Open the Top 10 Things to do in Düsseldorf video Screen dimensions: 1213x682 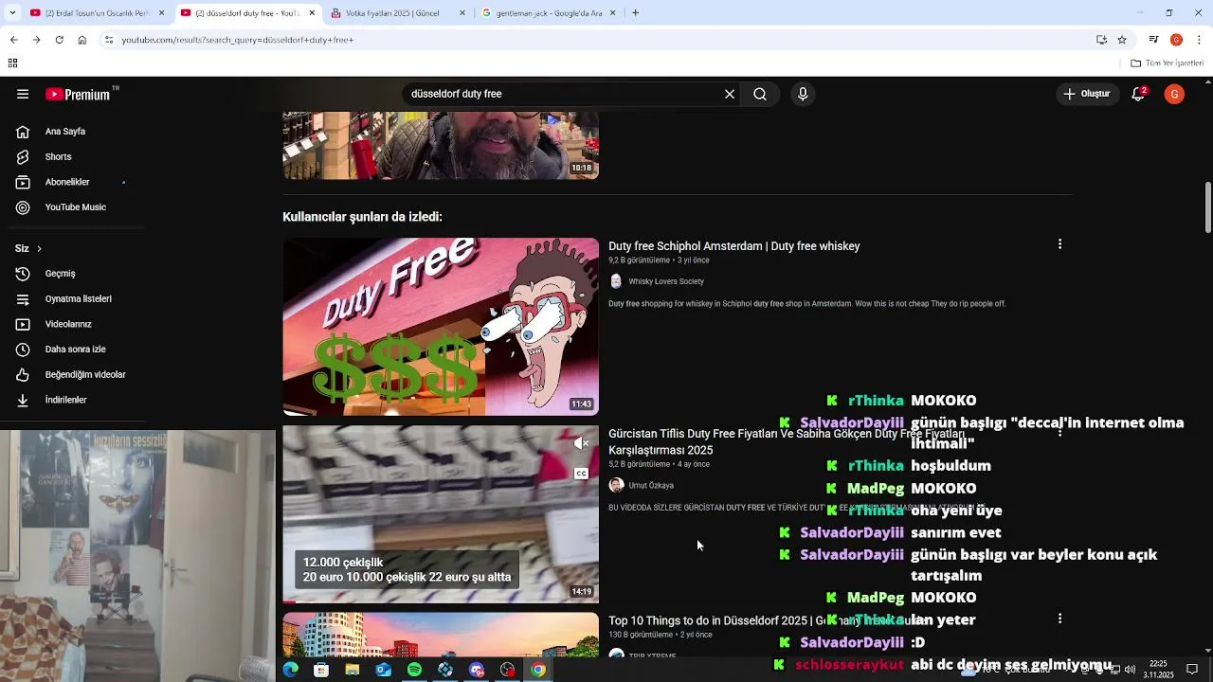[768, 620]
